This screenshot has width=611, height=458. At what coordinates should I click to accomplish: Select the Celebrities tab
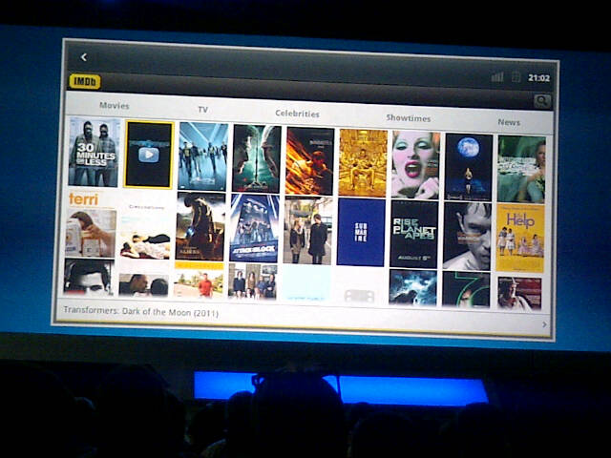coord(297,114)
